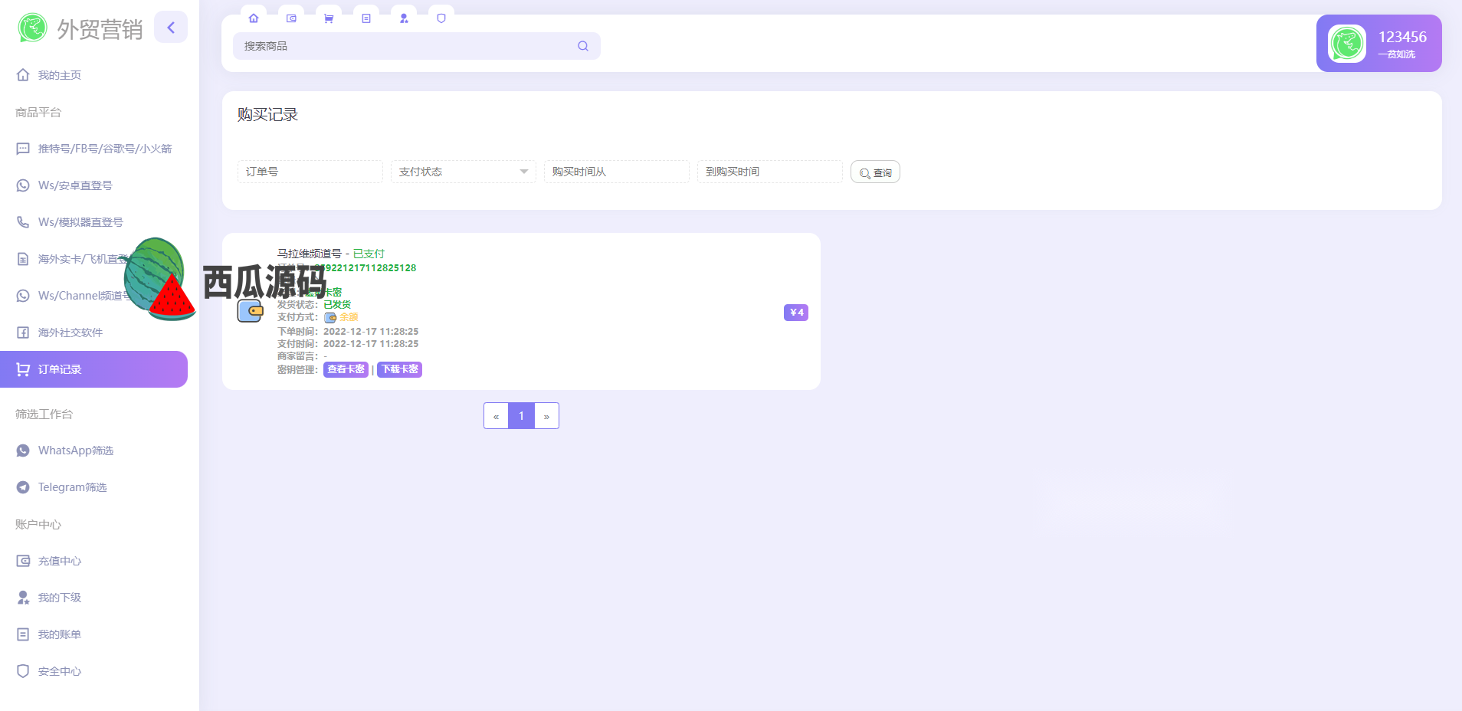
Task: Click the 已发货 delivery status
Action: pos(337,305)
